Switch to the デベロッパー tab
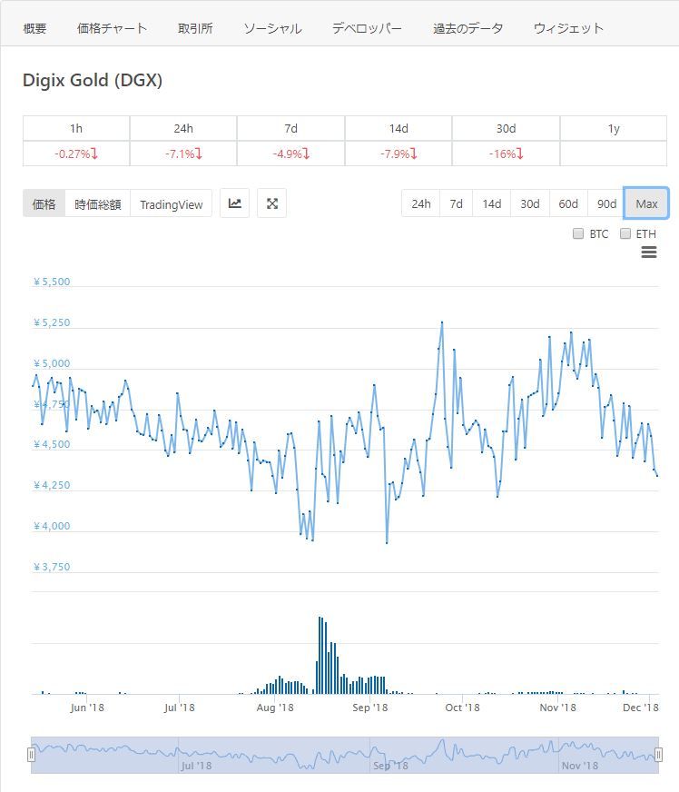 pos(367,28)
